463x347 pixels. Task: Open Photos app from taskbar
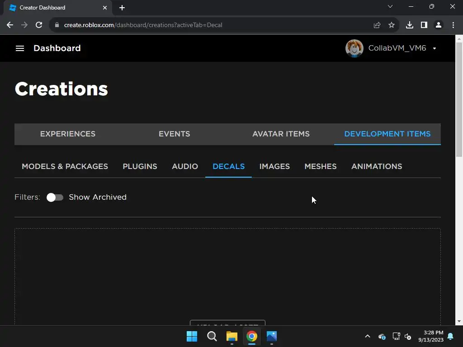272,336
